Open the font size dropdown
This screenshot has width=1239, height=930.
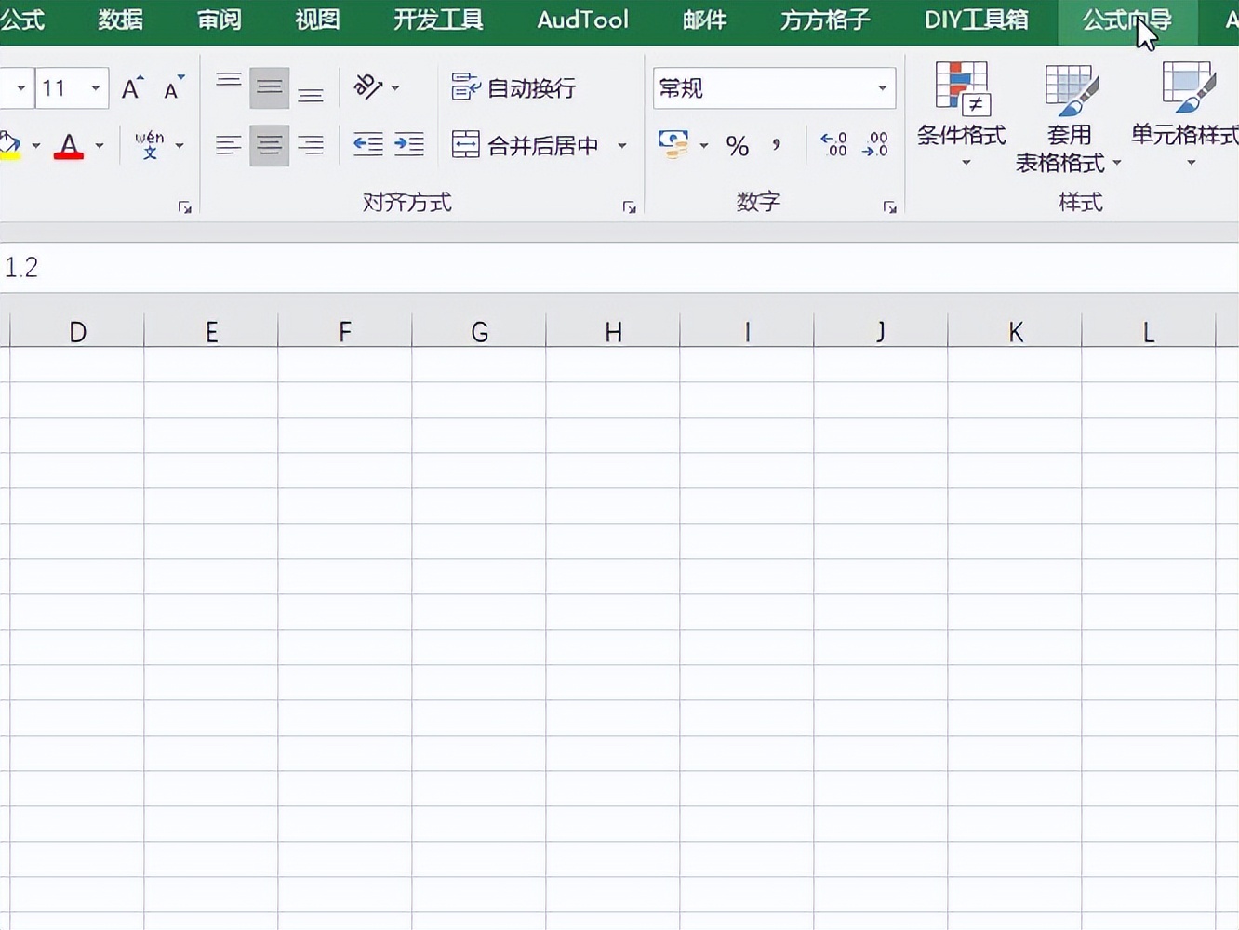pos(97,87)
